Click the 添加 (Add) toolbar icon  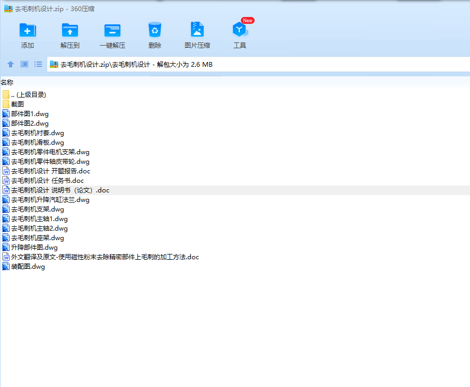point(28,30)
